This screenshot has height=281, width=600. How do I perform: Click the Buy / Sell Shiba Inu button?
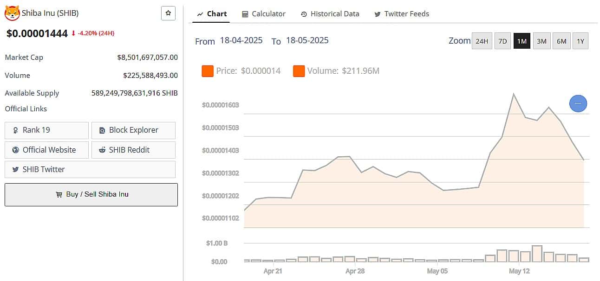point(91,195)
